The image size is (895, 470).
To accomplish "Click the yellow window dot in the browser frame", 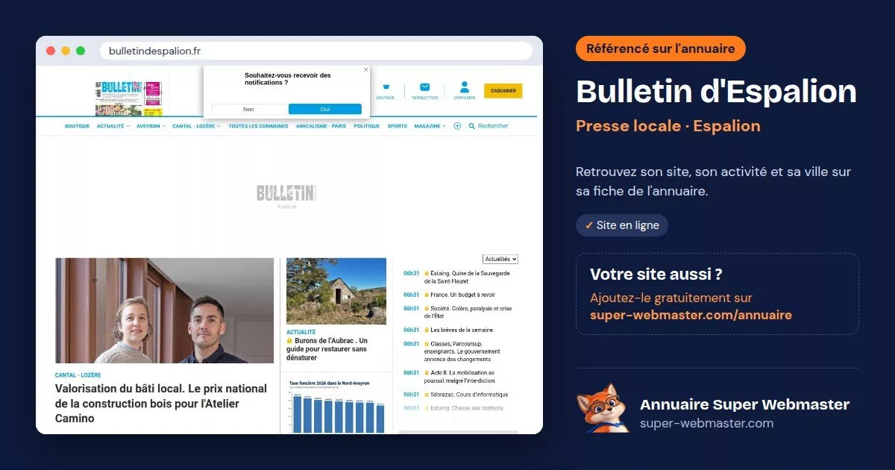I will 66,51.
